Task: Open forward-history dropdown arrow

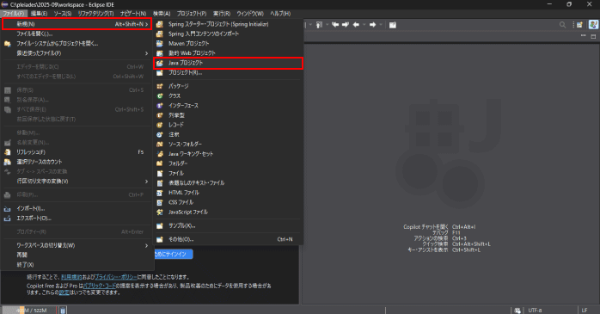Action: pos(381,25)
